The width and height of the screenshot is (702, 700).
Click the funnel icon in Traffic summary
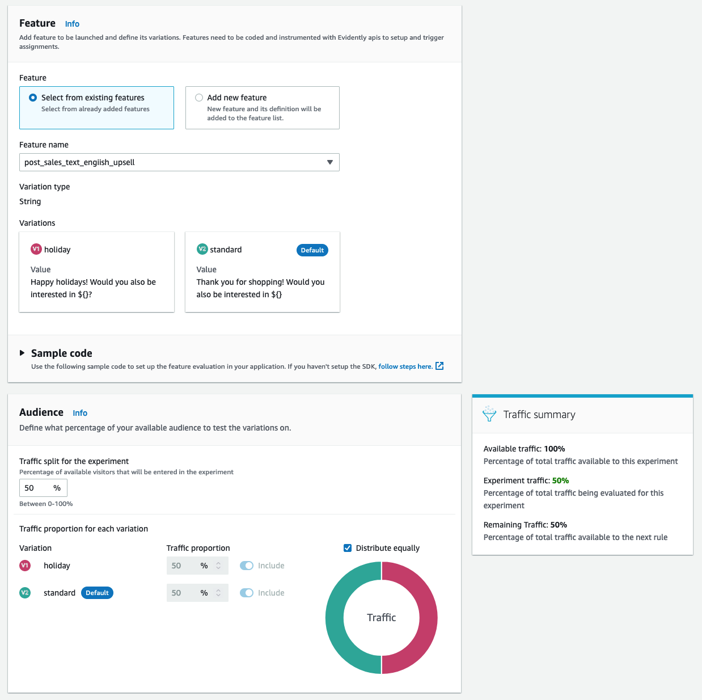pyautogui.click(x=489, y=414)
